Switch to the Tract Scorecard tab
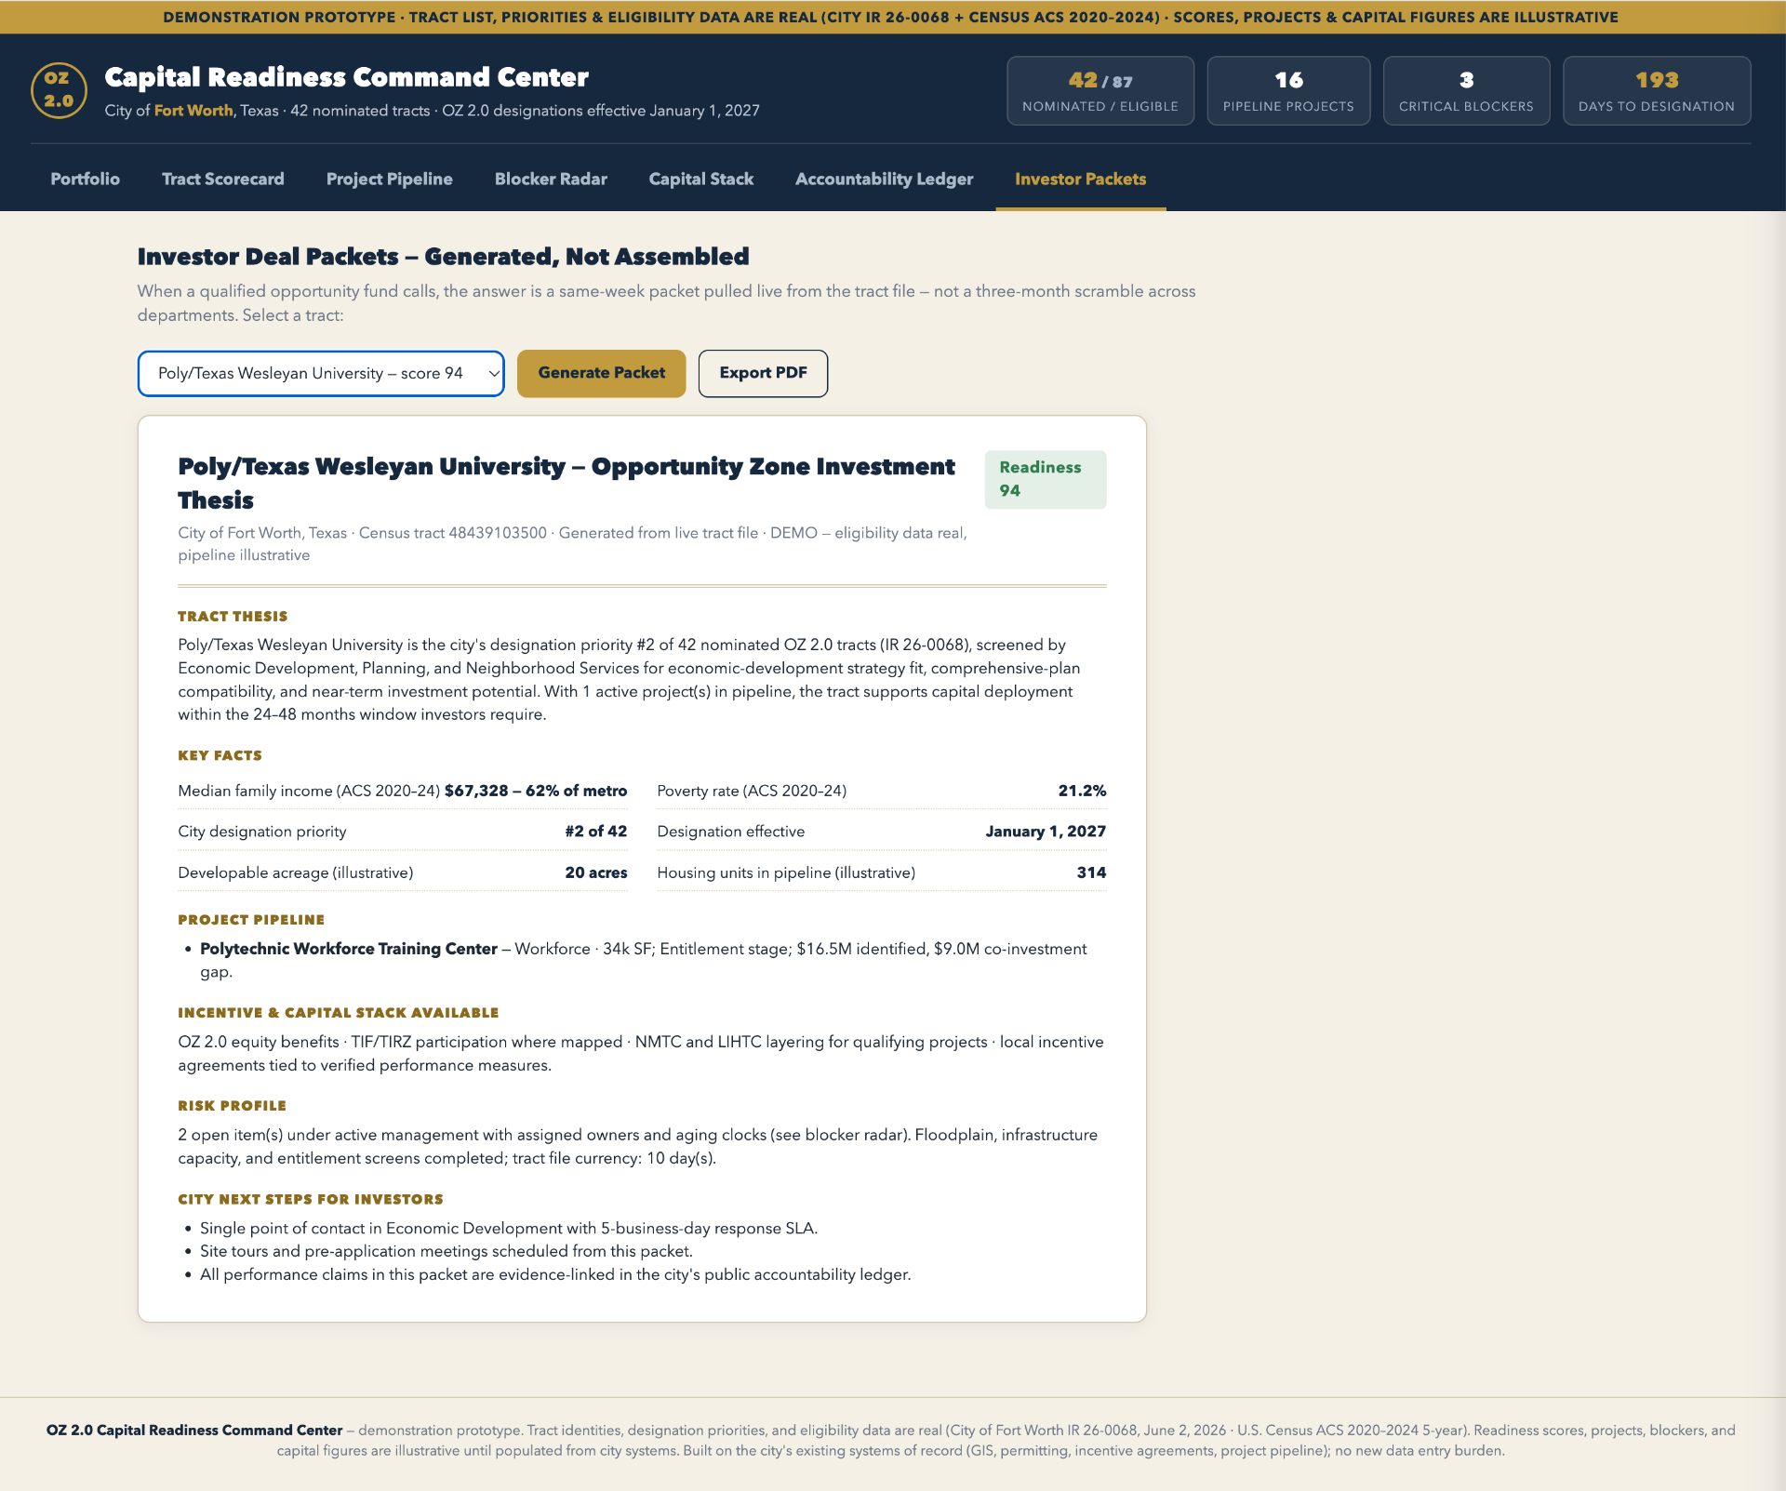1786x1491 pixels. point(223,179)
